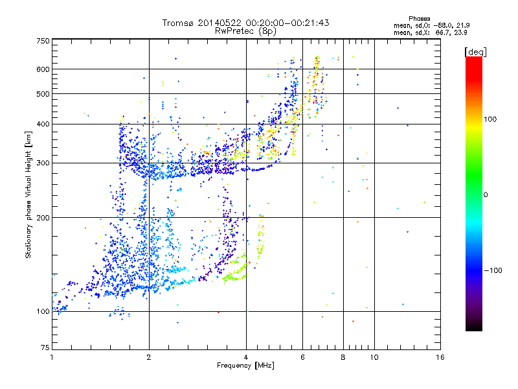
Task: Click the x-axis tick label '4'
Action: [246, 357]
